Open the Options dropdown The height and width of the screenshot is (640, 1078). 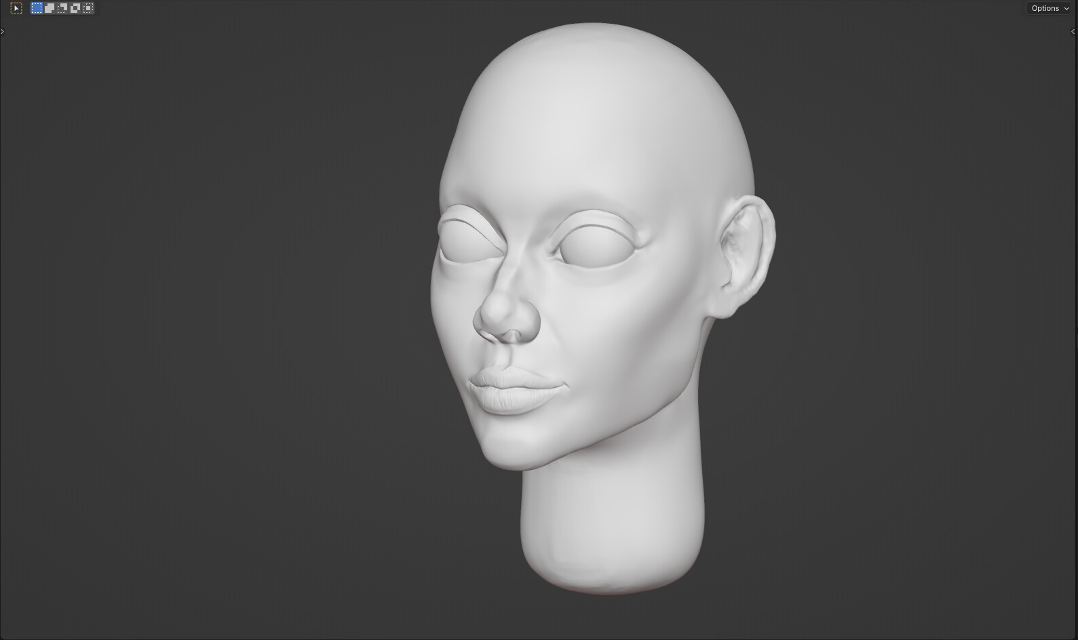pos(1049,8)
